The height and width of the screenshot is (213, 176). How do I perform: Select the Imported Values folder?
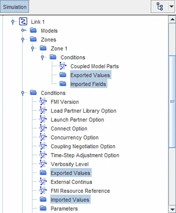point(70,200)
